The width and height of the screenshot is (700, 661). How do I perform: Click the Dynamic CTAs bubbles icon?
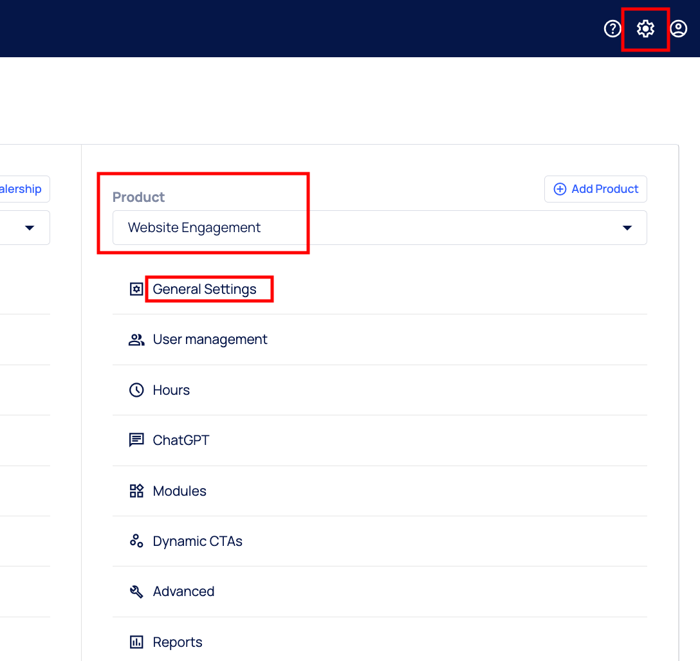point(136,541)
